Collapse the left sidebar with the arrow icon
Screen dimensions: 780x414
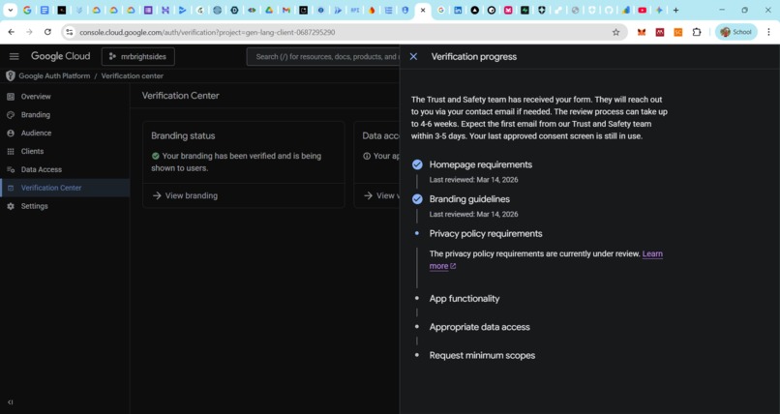point(11,402)
